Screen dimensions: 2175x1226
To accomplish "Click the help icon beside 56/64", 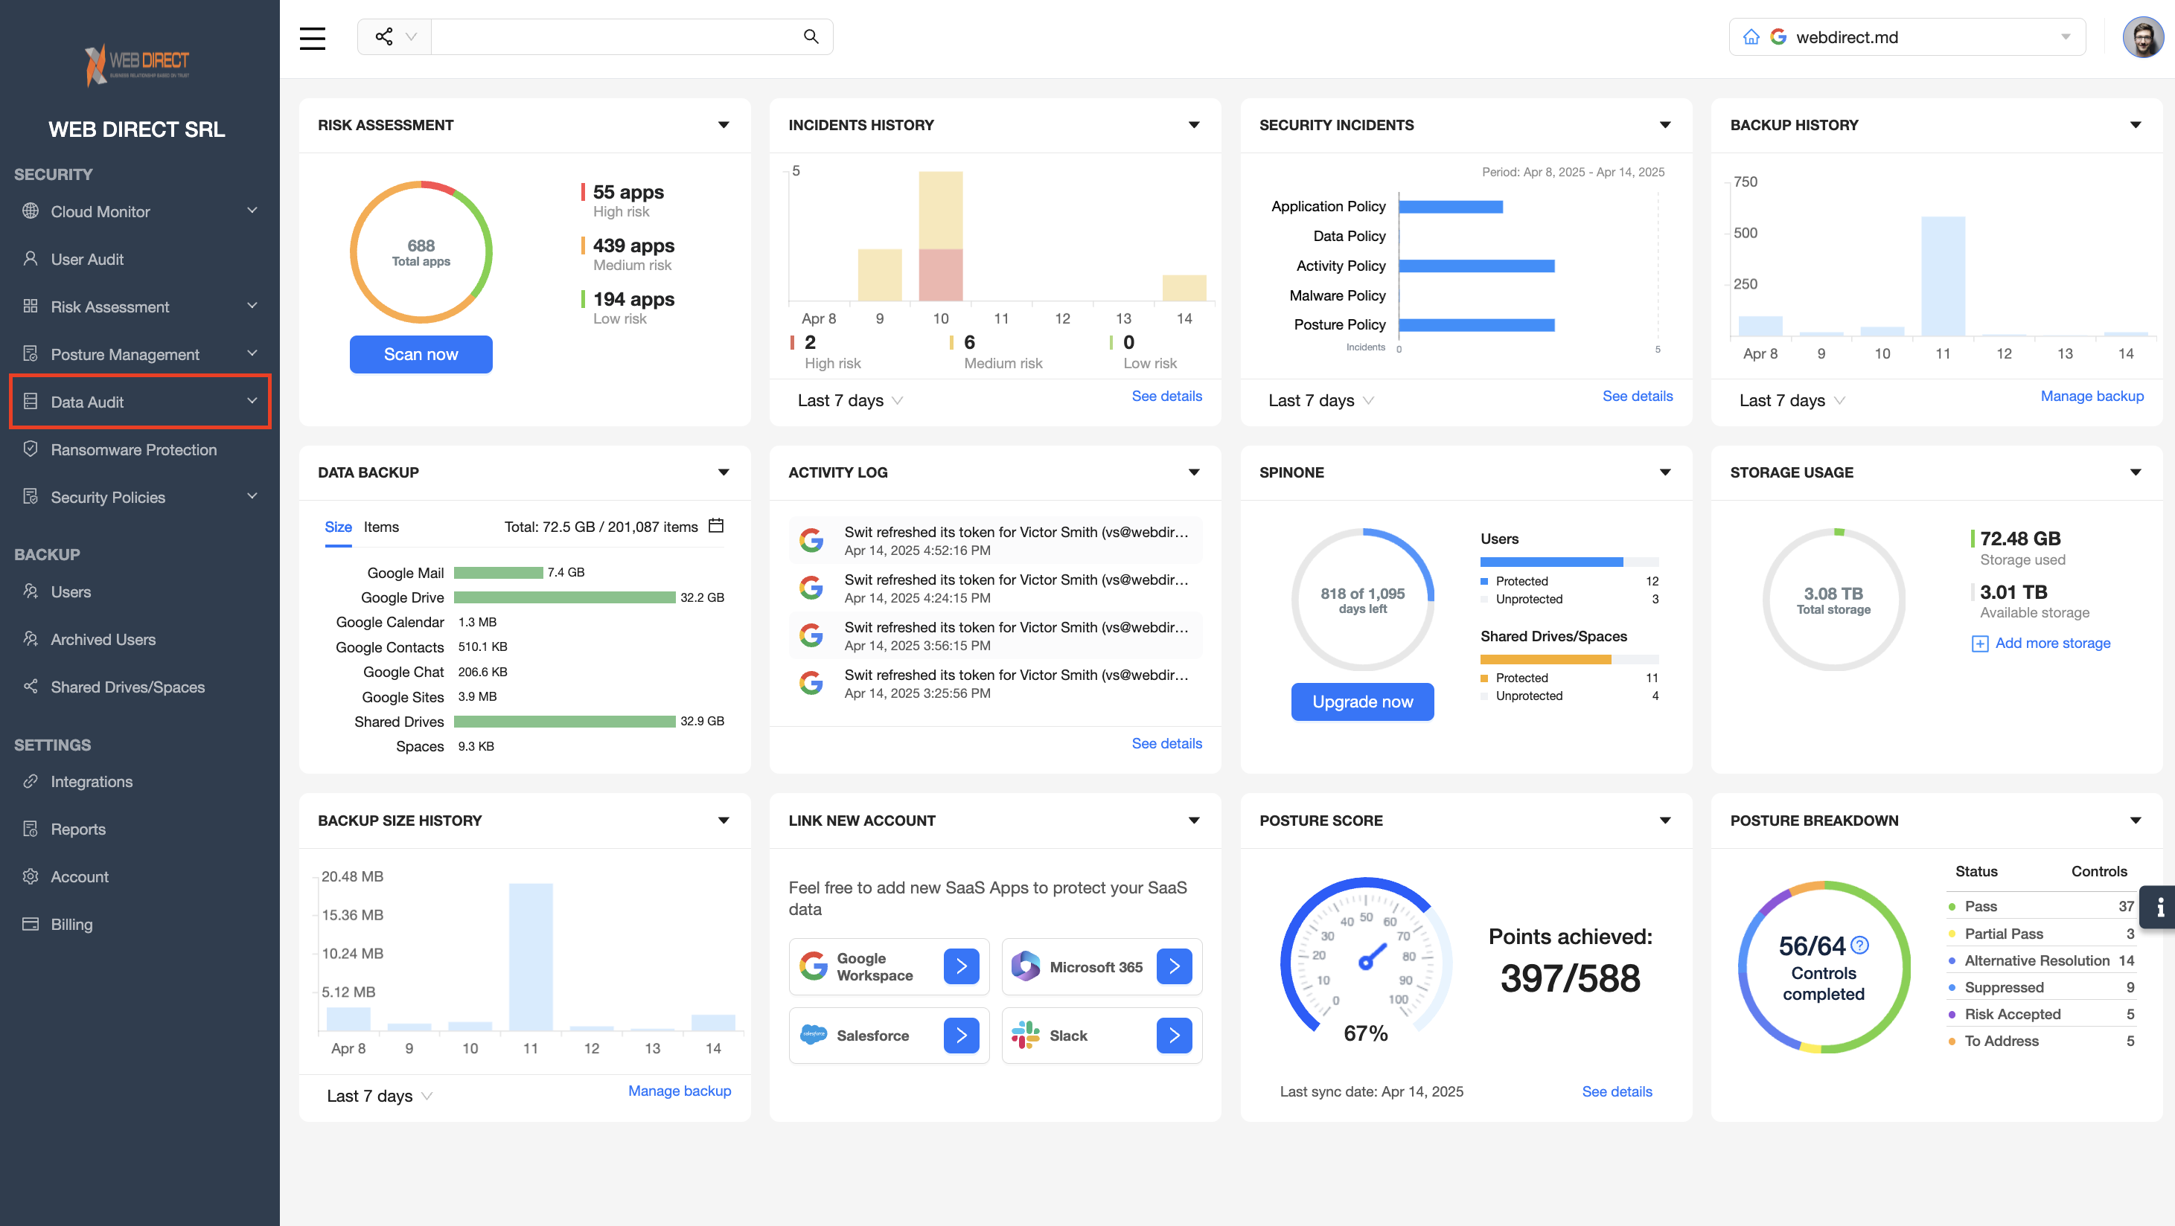I will 1860,945.
